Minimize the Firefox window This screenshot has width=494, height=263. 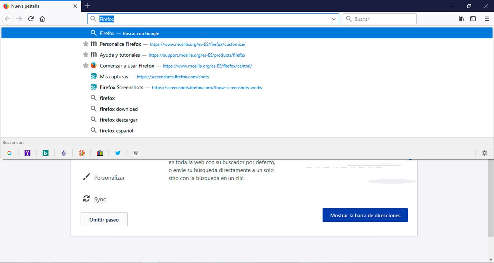coord(452,6)
